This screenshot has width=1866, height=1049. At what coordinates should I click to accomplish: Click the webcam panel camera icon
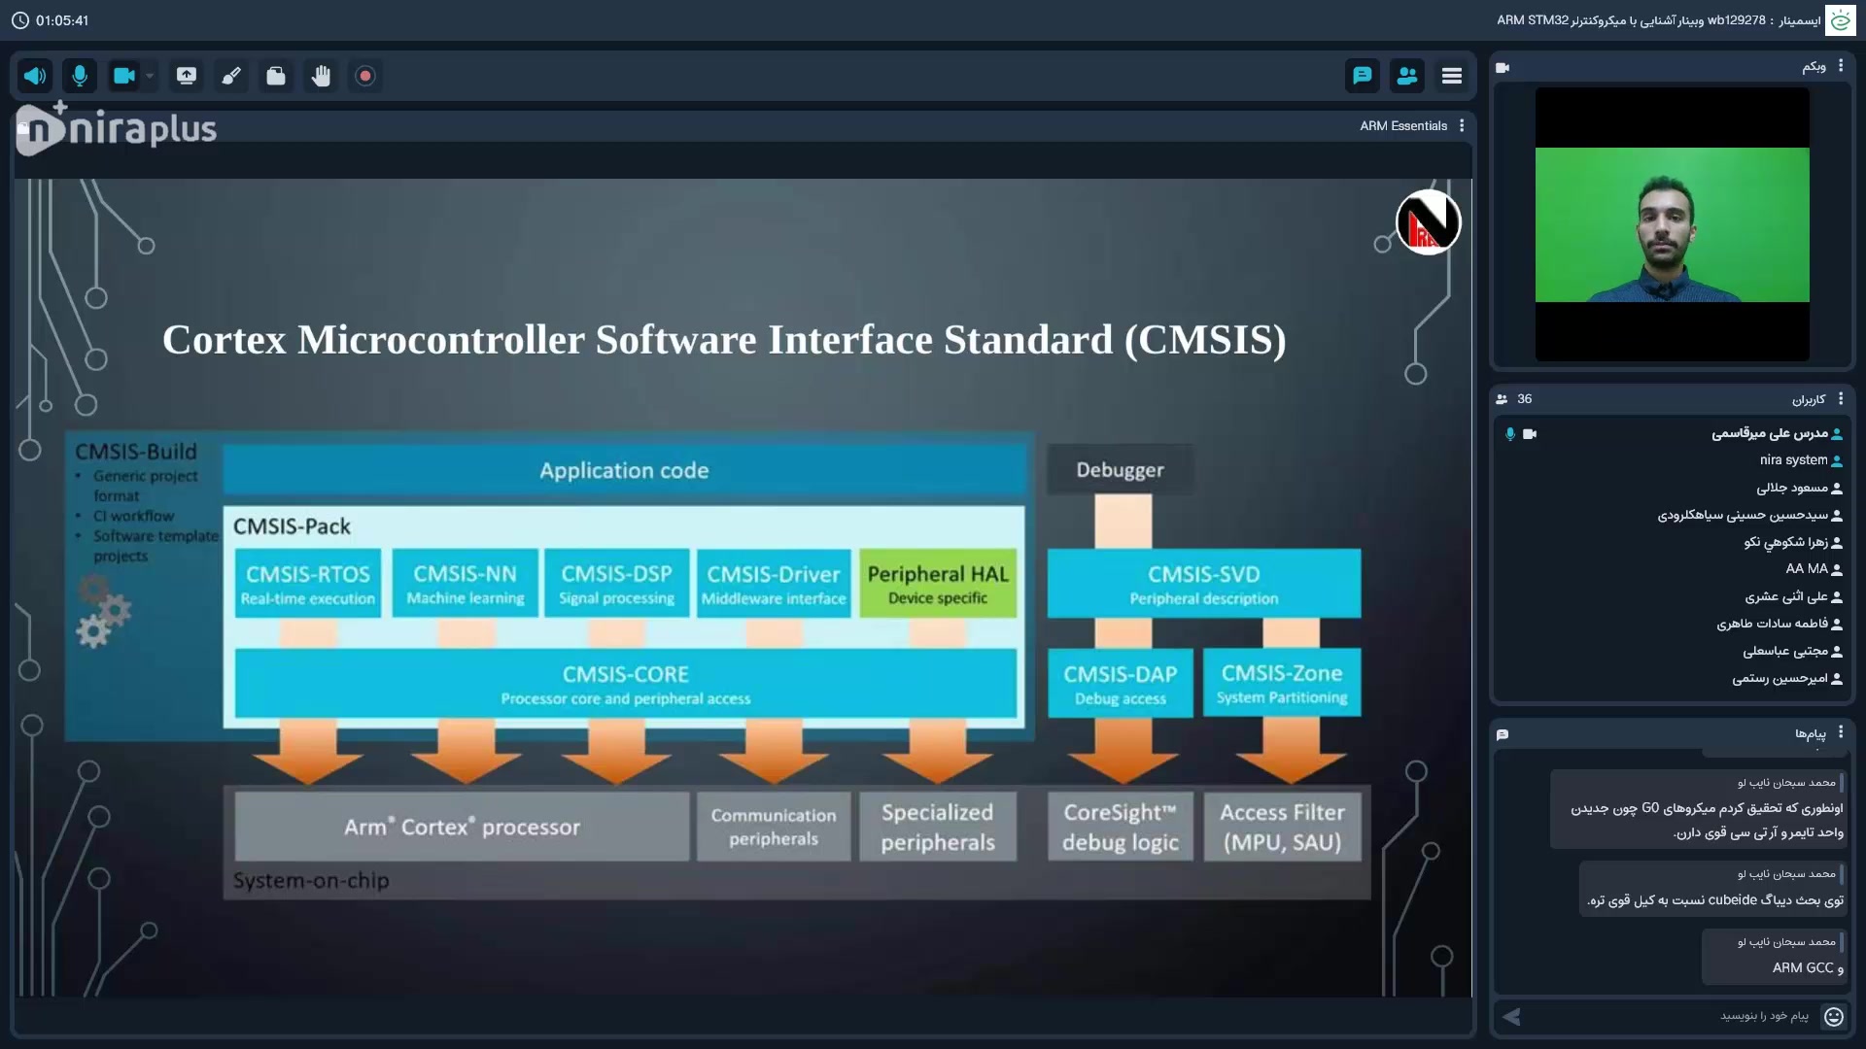[x=1503, y=67]
